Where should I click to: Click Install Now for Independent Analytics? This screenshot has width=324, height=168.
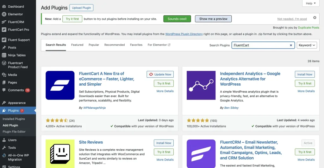tap(305, 74)
